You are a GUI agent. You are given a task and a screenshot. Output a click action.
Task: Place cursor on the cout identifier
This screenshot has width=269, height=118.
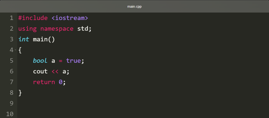click(x=40, y=71)
